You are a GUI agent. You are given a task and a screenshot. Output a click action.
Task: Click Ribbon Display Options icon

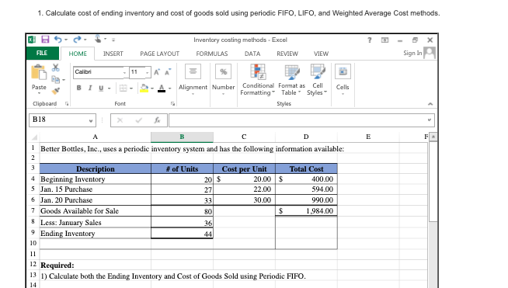click(x=384, y=40)
